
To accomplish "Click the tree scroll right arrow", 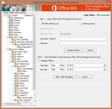I will (31, 104).
